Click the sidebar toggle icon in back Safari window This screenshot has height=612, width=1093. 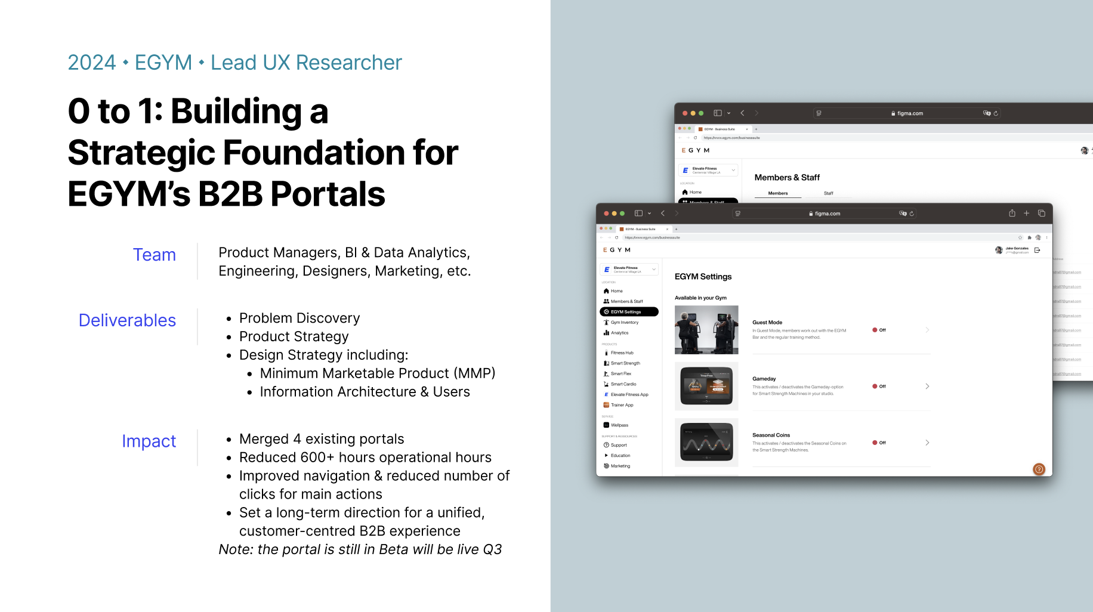point(718,113)
